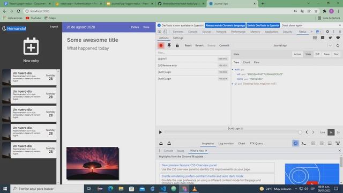This screenshot has height=193, width=343.
Task: Toggle the red Redux DevTools recording button
Action: (161, 46)
